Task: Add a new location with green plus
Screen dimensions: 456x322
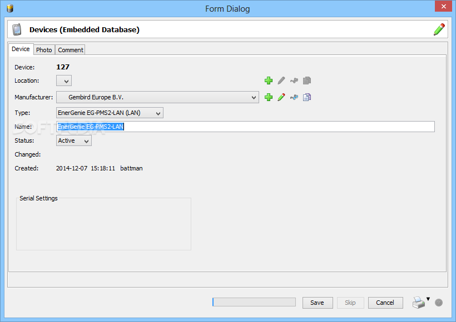Action: [x=269, y=80]
